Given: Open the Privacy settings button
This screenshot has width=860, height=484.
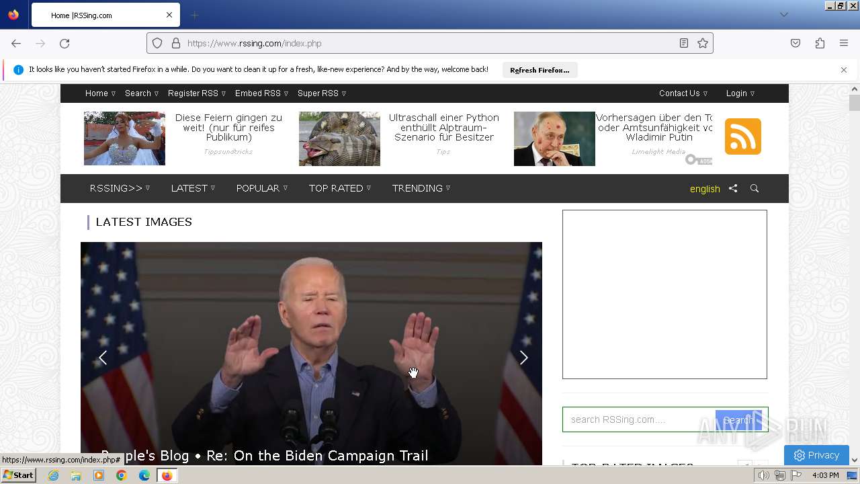Looking at the screenshot, I should (816, 455).
